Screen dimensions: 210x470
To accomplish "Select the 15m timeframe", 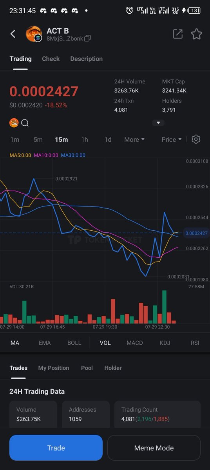I will point(61,139).
